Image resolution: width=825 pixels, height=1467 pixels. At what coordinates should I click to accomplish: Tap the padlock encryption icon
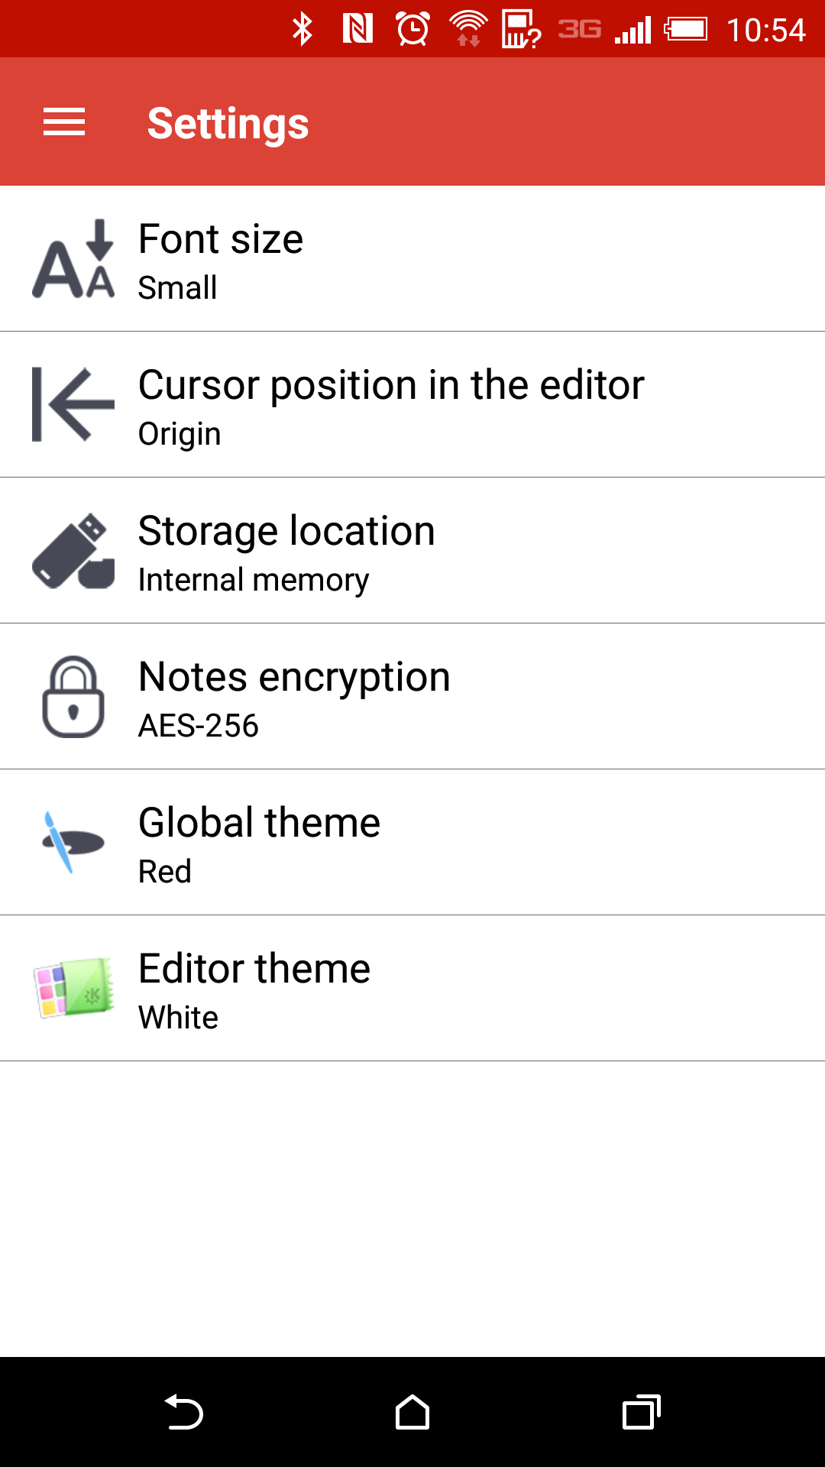73,696
